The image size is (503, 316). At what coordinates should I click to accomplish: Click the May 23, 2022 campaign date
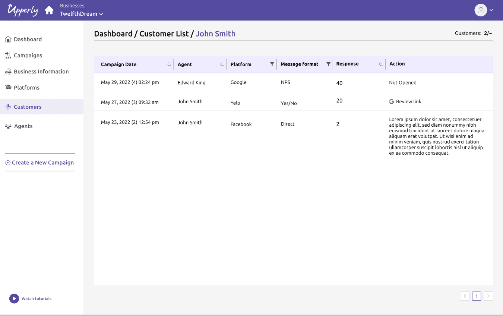point(130,122)
